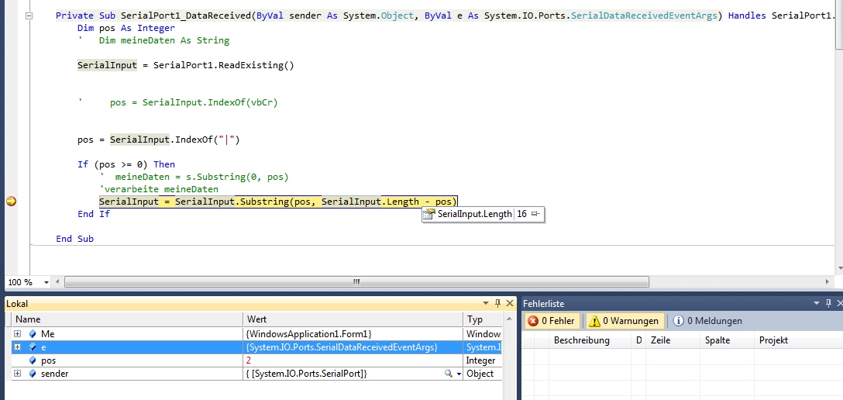Image resolution: width=843 pixels, height=400 pixels.
Task: Click the 'If (pos >= 0) Then' line
Action: (126, 164)
